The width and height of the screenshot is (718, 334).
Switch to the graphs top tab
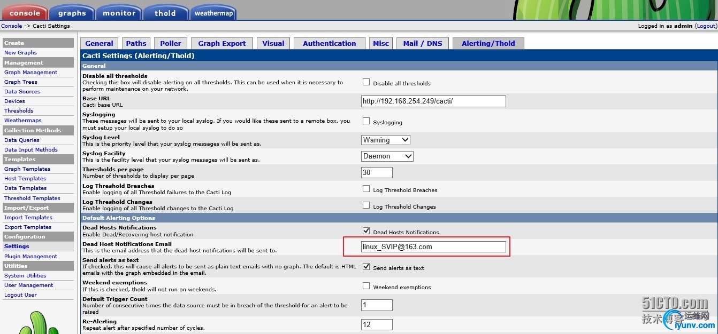(x=72, y=13)
